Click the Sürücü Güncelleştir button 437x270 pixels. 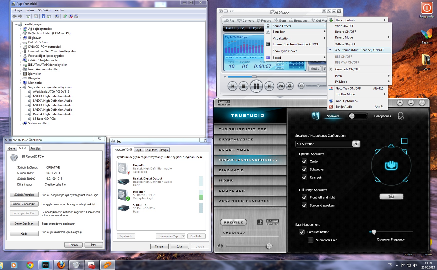(x=24, y=204)
